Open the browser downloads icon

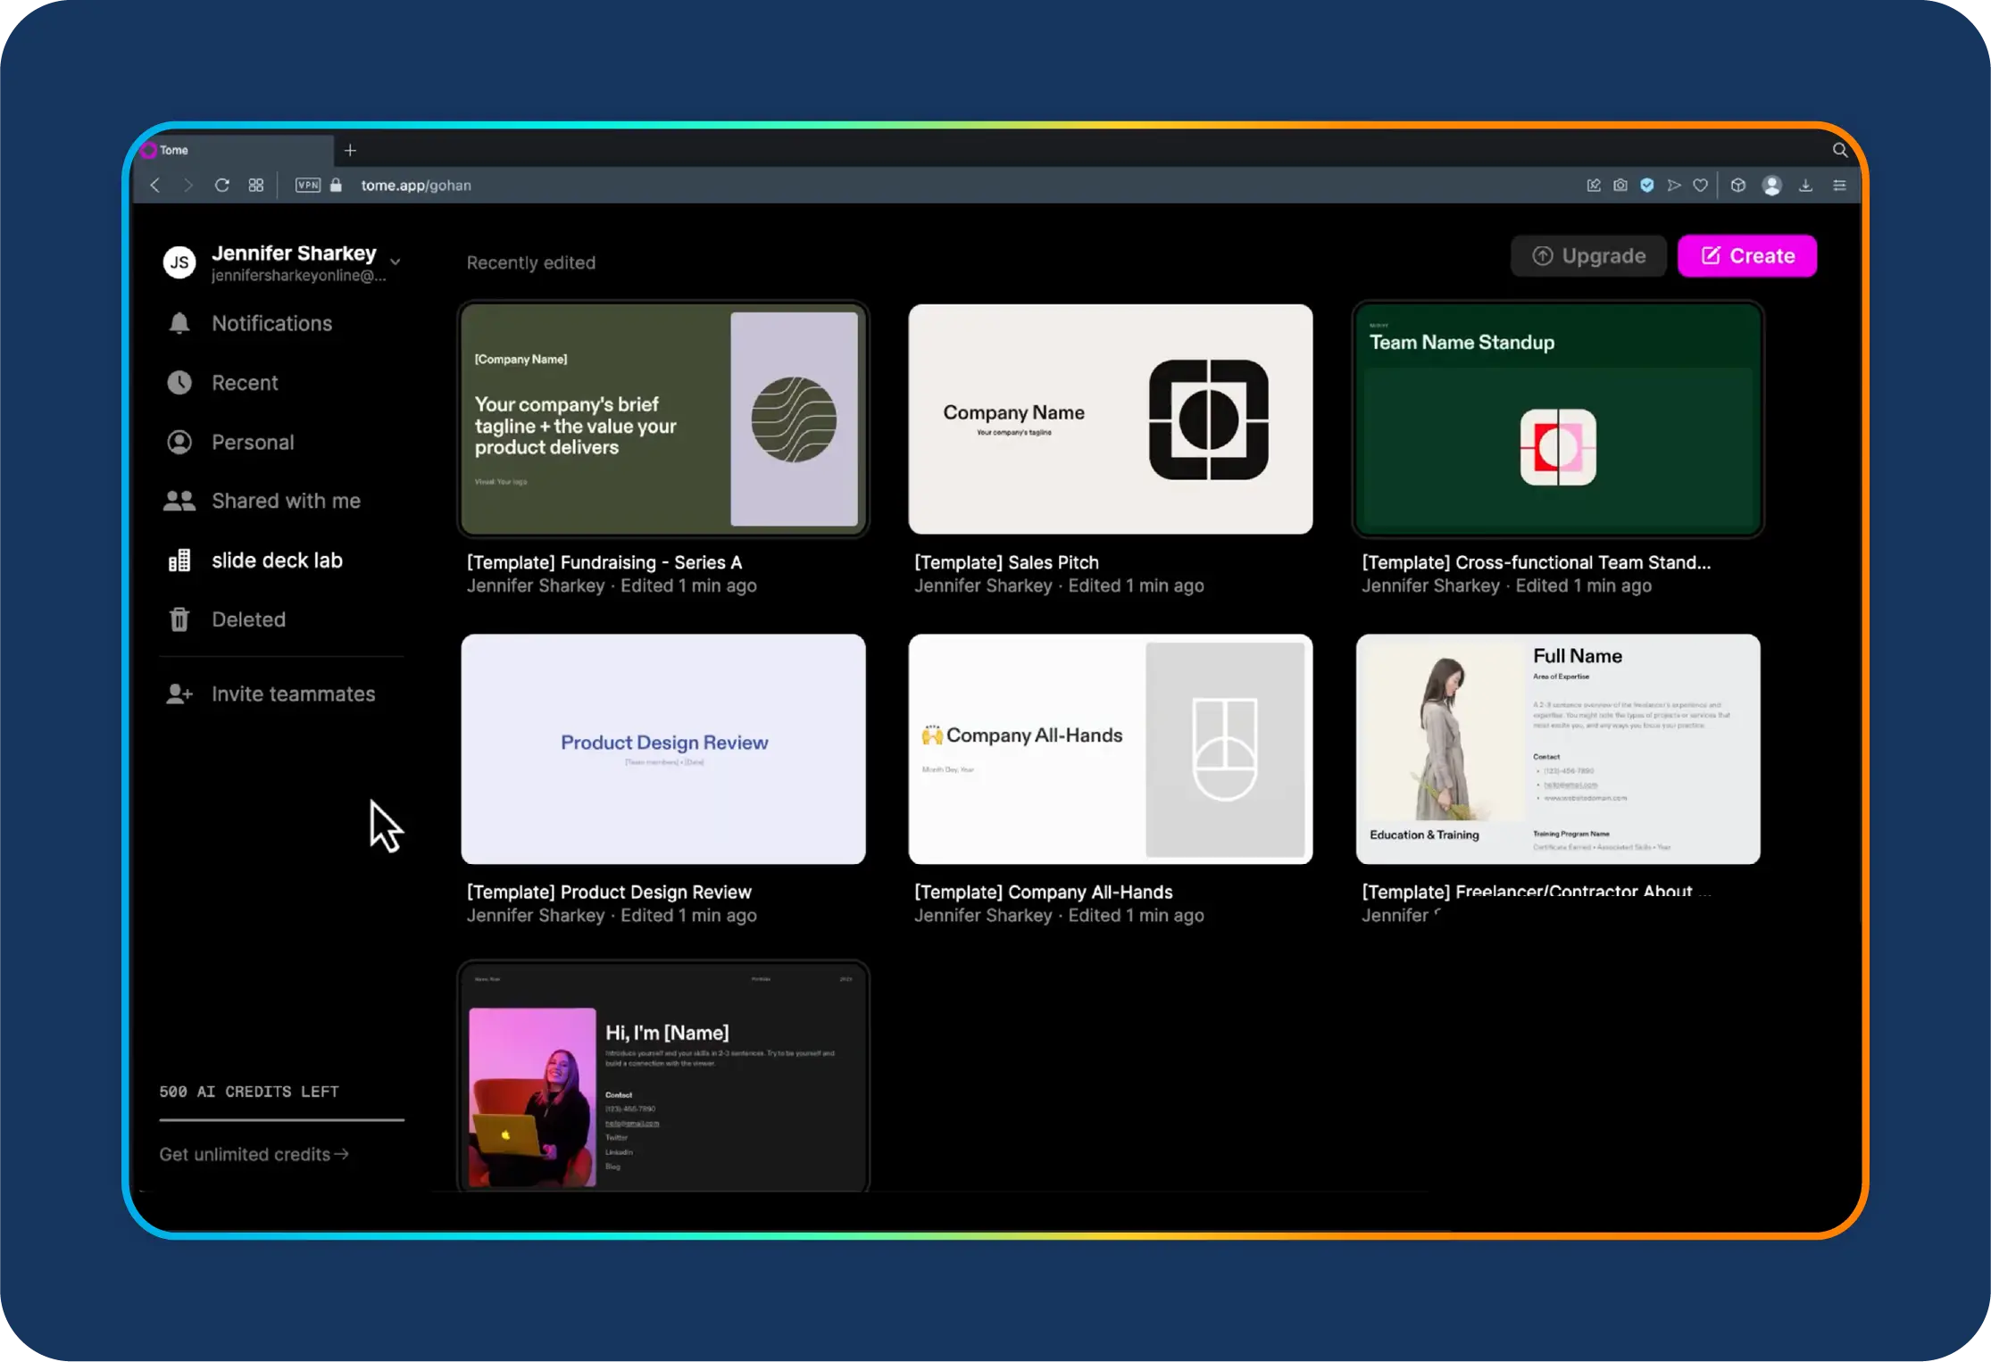click(1805, 185)
